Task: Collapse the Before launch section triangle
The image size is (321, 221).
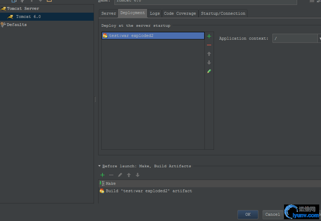Action: point(100,166)
